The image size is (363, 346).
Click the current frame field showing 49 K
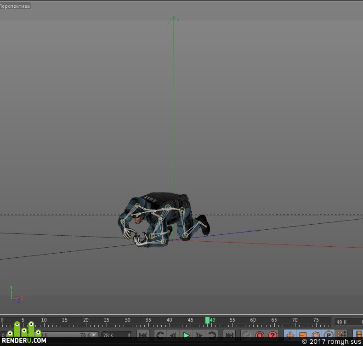tap(348, 322)
